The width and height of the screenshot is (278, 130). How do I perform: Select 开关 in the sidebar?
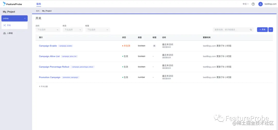(x=14, y=25)
